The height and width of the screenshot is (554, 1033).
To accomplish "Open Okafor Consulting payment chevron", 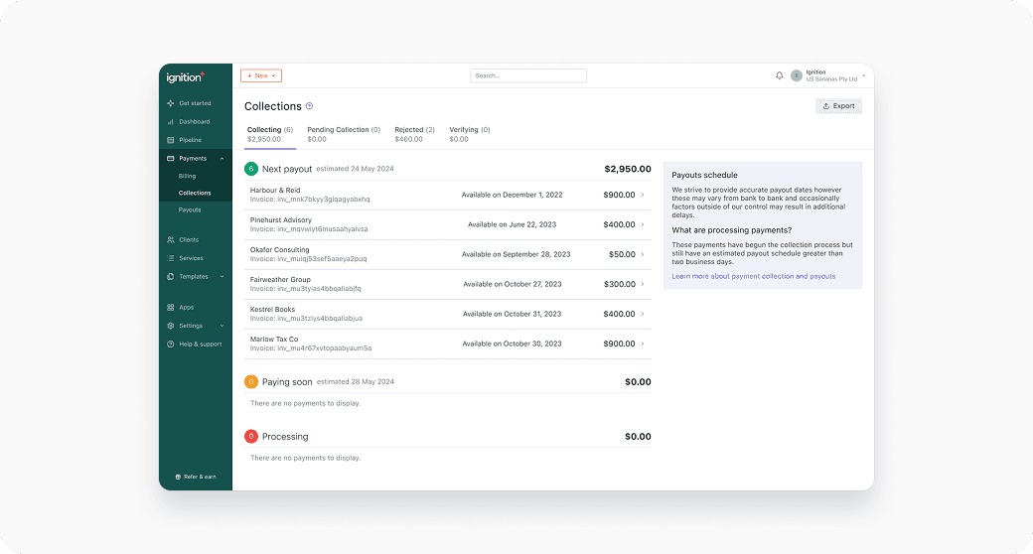I will click(x=643, y=254).
